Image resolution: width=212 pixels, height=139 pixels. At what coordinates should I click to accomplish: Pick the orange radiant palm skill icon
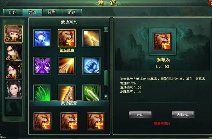pyautogui.click(x=67, y=66)
